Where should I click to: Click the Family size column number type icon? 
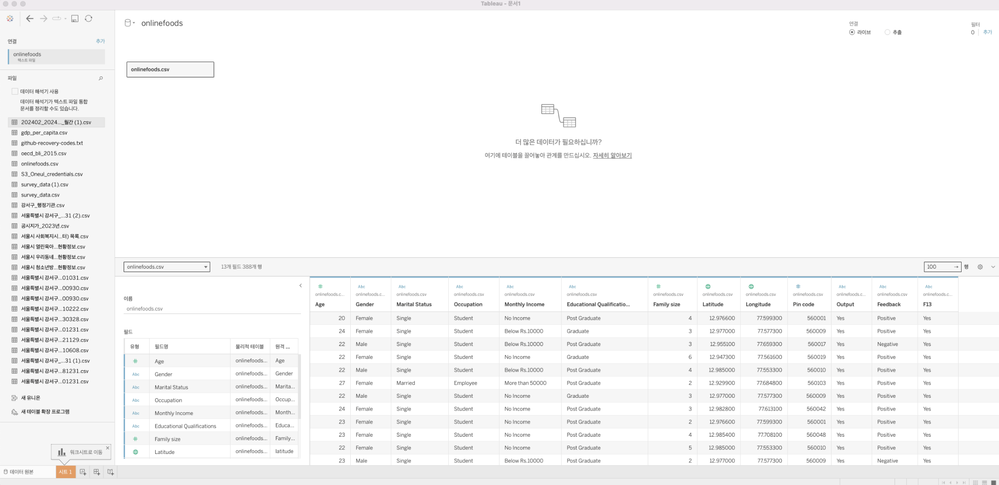tap(658, 286)
